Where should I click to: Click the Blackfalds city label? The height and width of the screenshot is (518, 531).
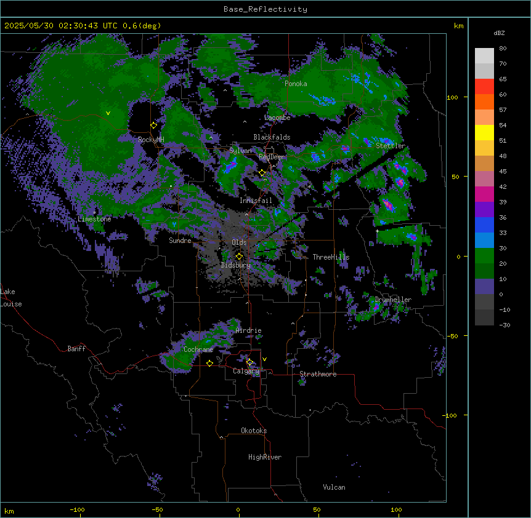(x=272, y=137)
